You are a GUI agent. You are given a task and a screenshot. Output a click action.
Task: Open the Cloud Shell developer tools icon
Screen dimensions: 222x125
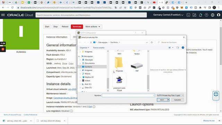point(188,15)
